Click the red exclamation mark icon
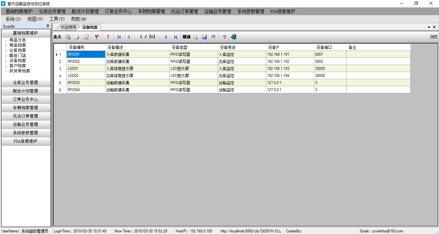The height and width of the screenshot is (234, 439). coord(108,37)
